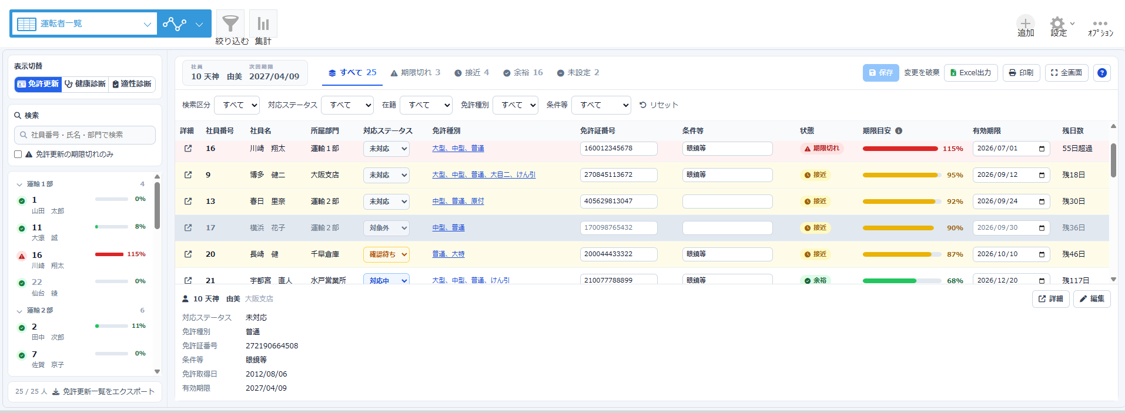Switch display to 免許更新
1125x413 pixels.
[38, 84]
